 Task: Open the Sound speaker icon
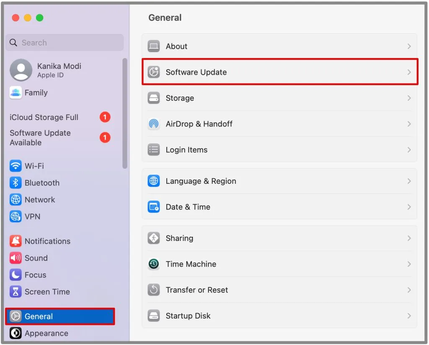point(16,258)
